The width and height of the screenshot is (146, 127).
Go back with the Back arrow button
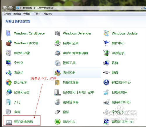[5, 8]
